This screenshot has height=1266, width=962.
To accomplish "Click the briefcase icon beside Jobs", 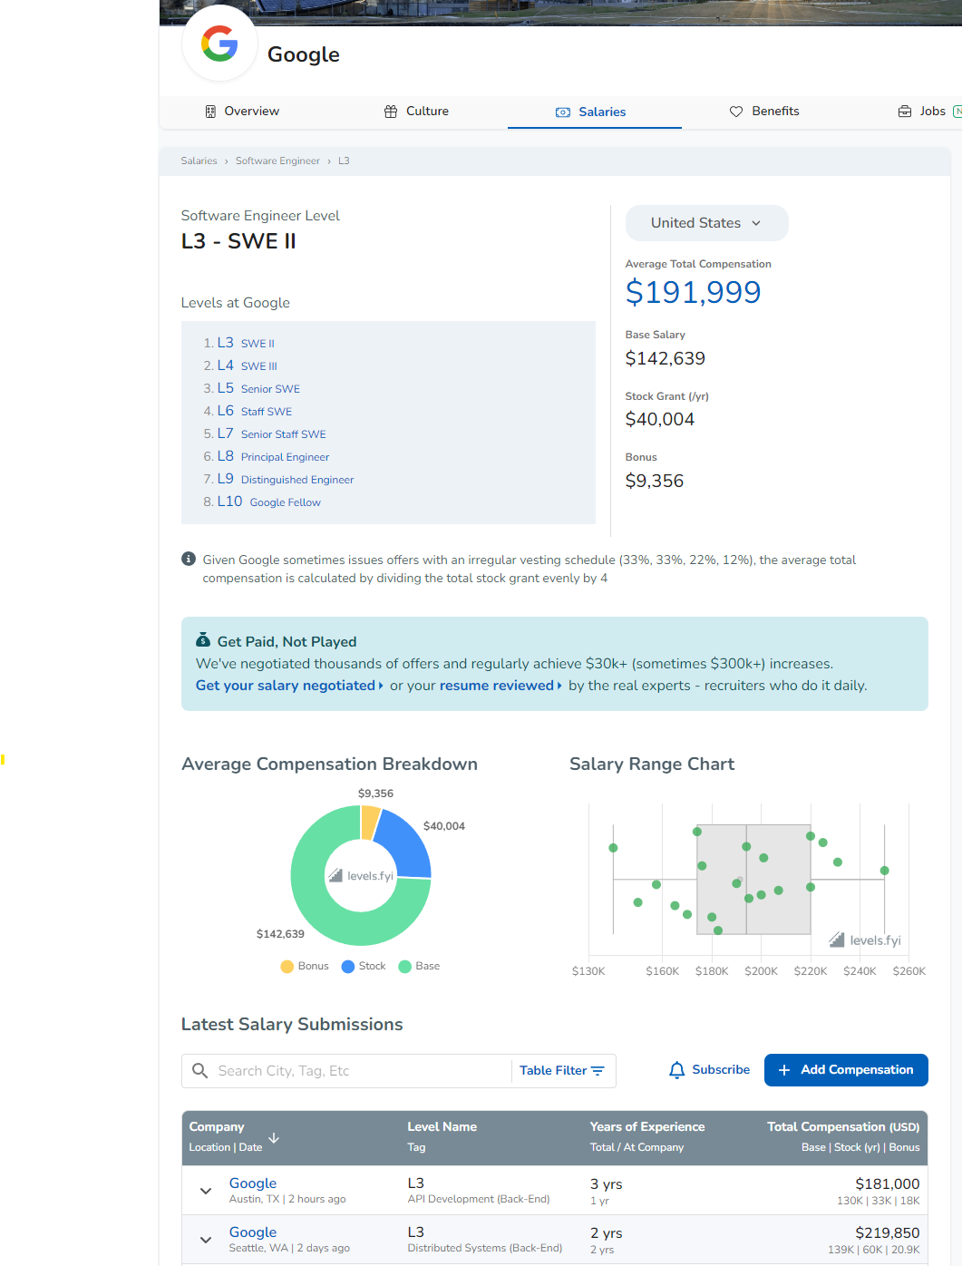I will (905, 112).
